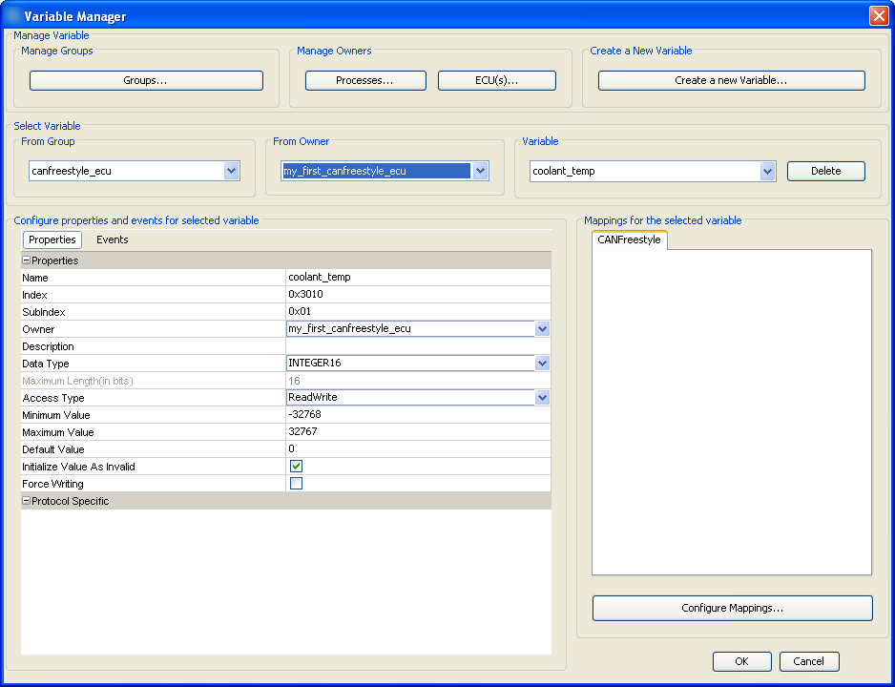Open the Variable selection dropdown
The height and width of the screenshot is (687, 895).
[x=768, y=171]
